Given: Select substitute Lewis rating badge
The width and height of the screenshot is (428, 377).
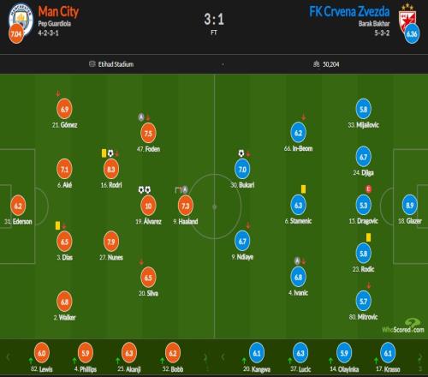Looking at the screenshot, I should pos(42,353).
